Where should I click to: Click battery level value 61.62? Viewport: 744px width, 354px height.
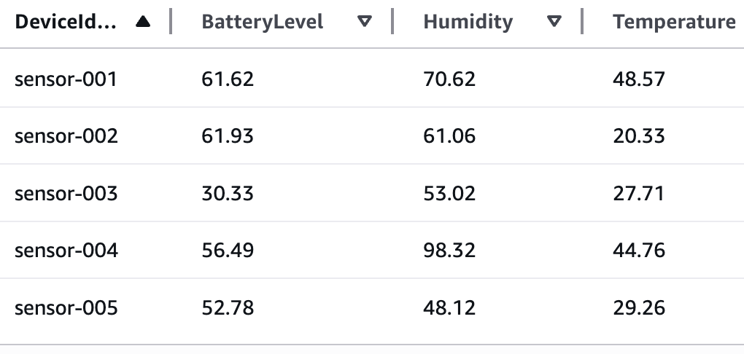[228, 79]
